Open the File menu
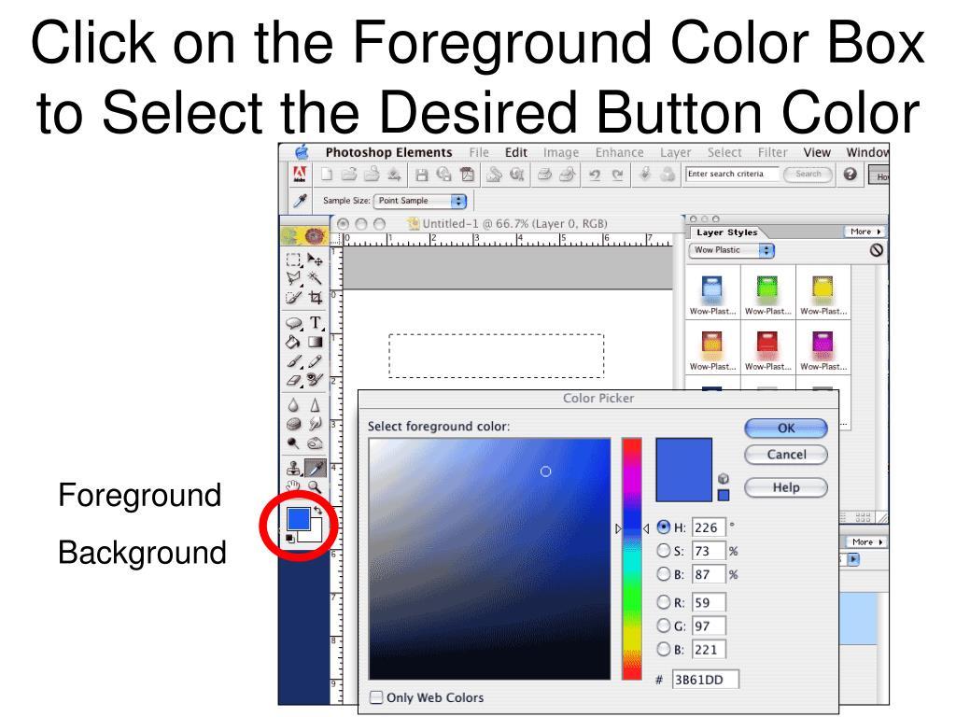The height and width of the screenshot is (717, 956). point(479,152)
